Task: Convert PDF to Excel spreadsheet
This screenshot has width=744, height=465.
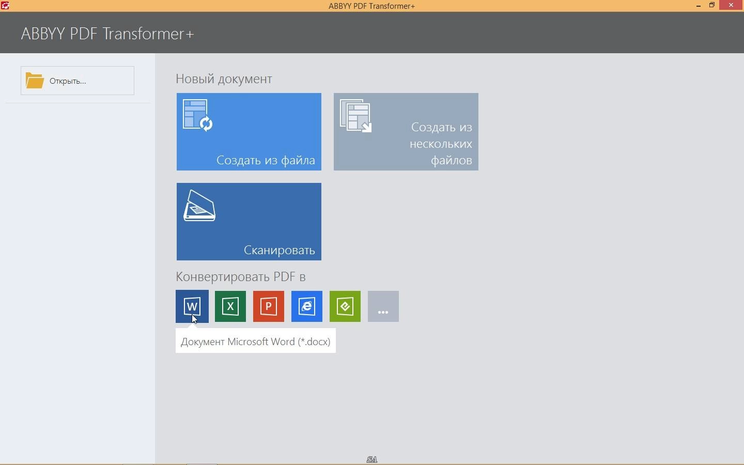Action: coord(230,306)
